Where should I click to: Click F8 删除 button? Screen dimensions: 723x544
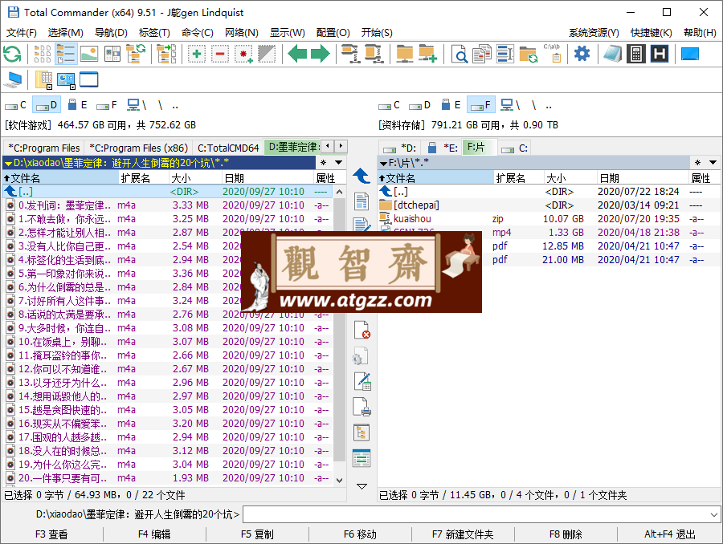pyautogui.click(x=566, y=534)
